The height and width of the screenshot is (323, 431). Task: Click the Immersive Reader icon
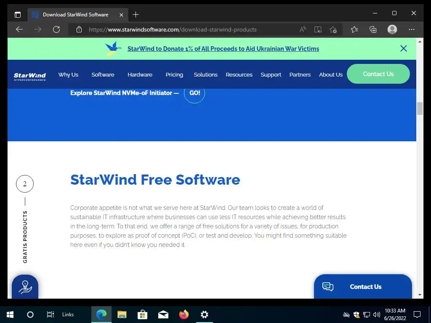(318, 29)
